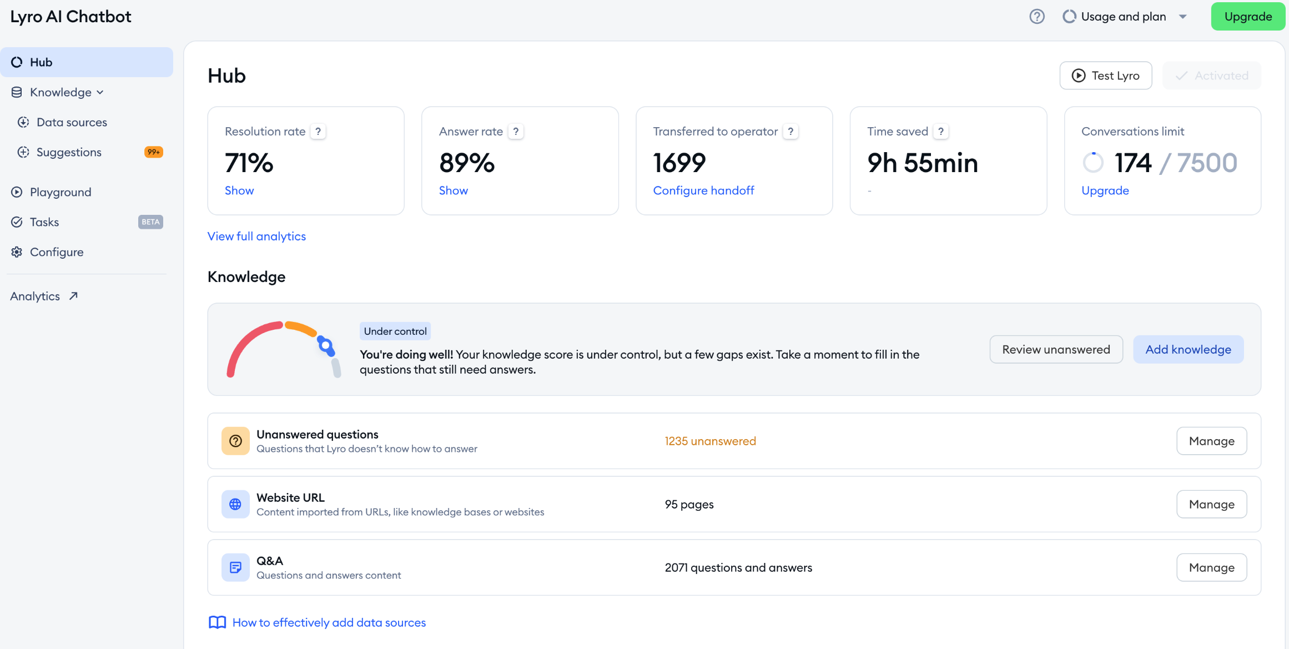
Task: Click the Q&A document icon
Action: [x=235, y=567]
